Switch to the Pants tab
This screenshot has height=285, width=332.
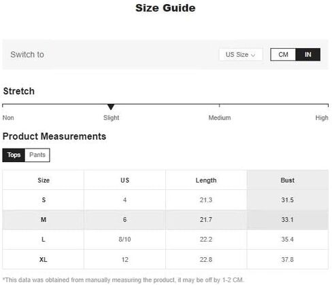[37, 155]
